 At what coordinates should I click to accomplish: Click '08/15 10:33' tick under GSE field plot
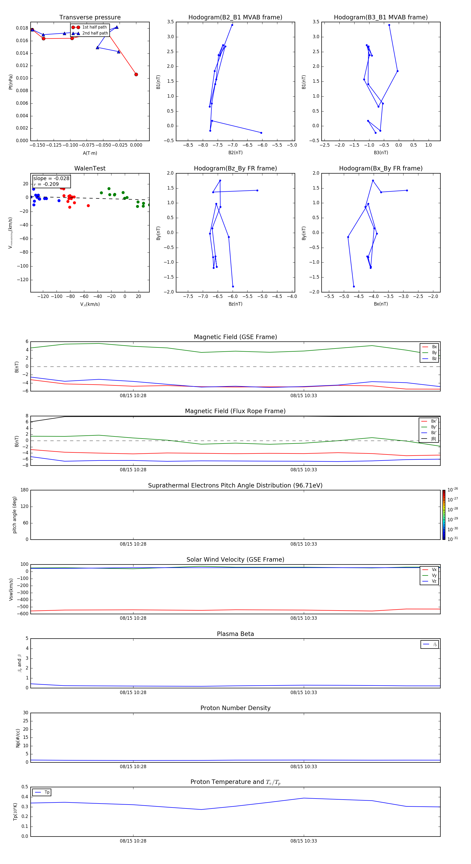(x=304, y=395)
